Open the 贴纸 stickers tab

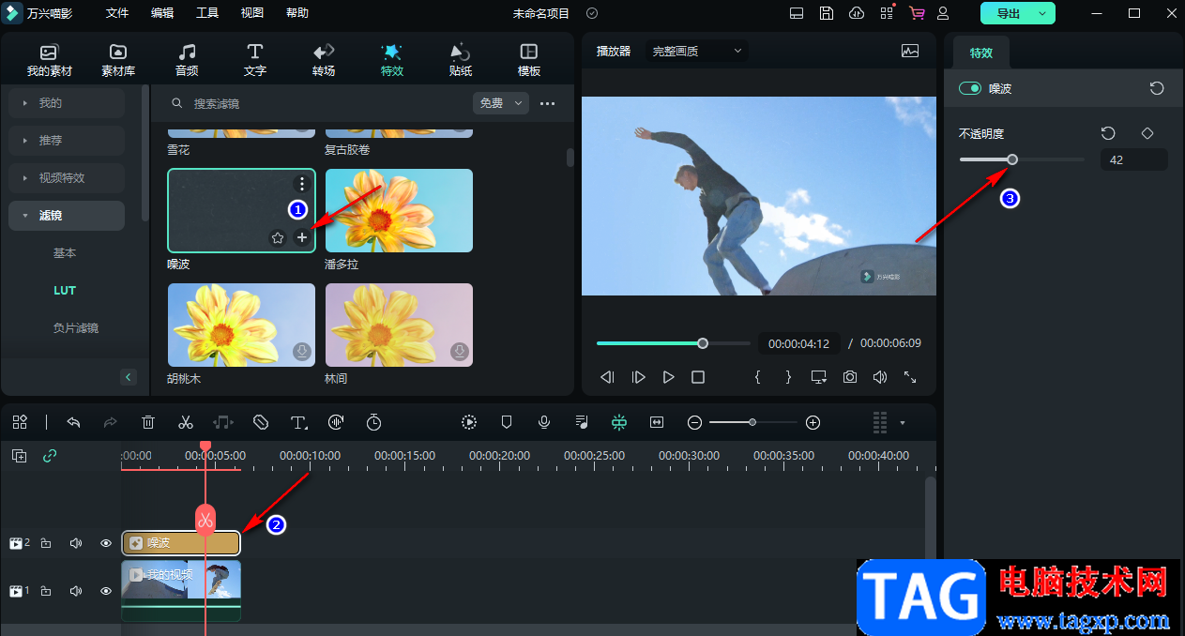coord(461,60)
